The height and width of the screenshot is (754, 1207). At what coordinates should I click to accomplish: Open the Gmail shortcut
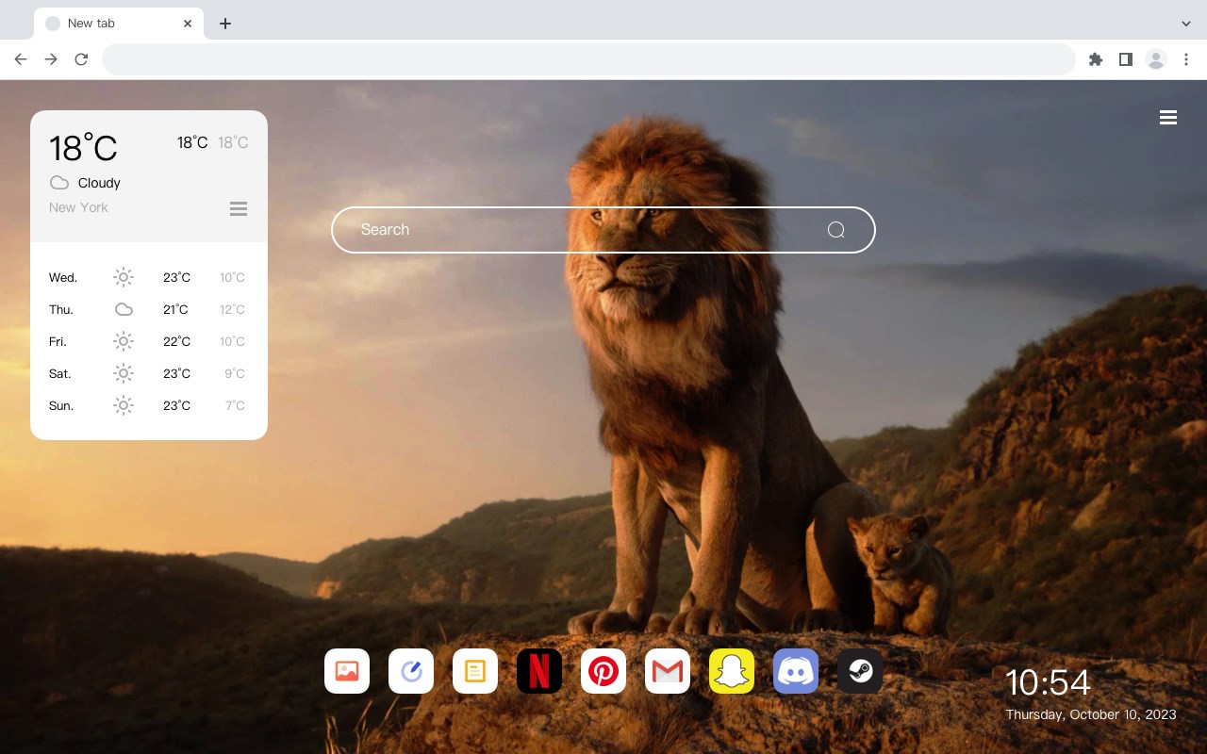click(x=668, y=671)
